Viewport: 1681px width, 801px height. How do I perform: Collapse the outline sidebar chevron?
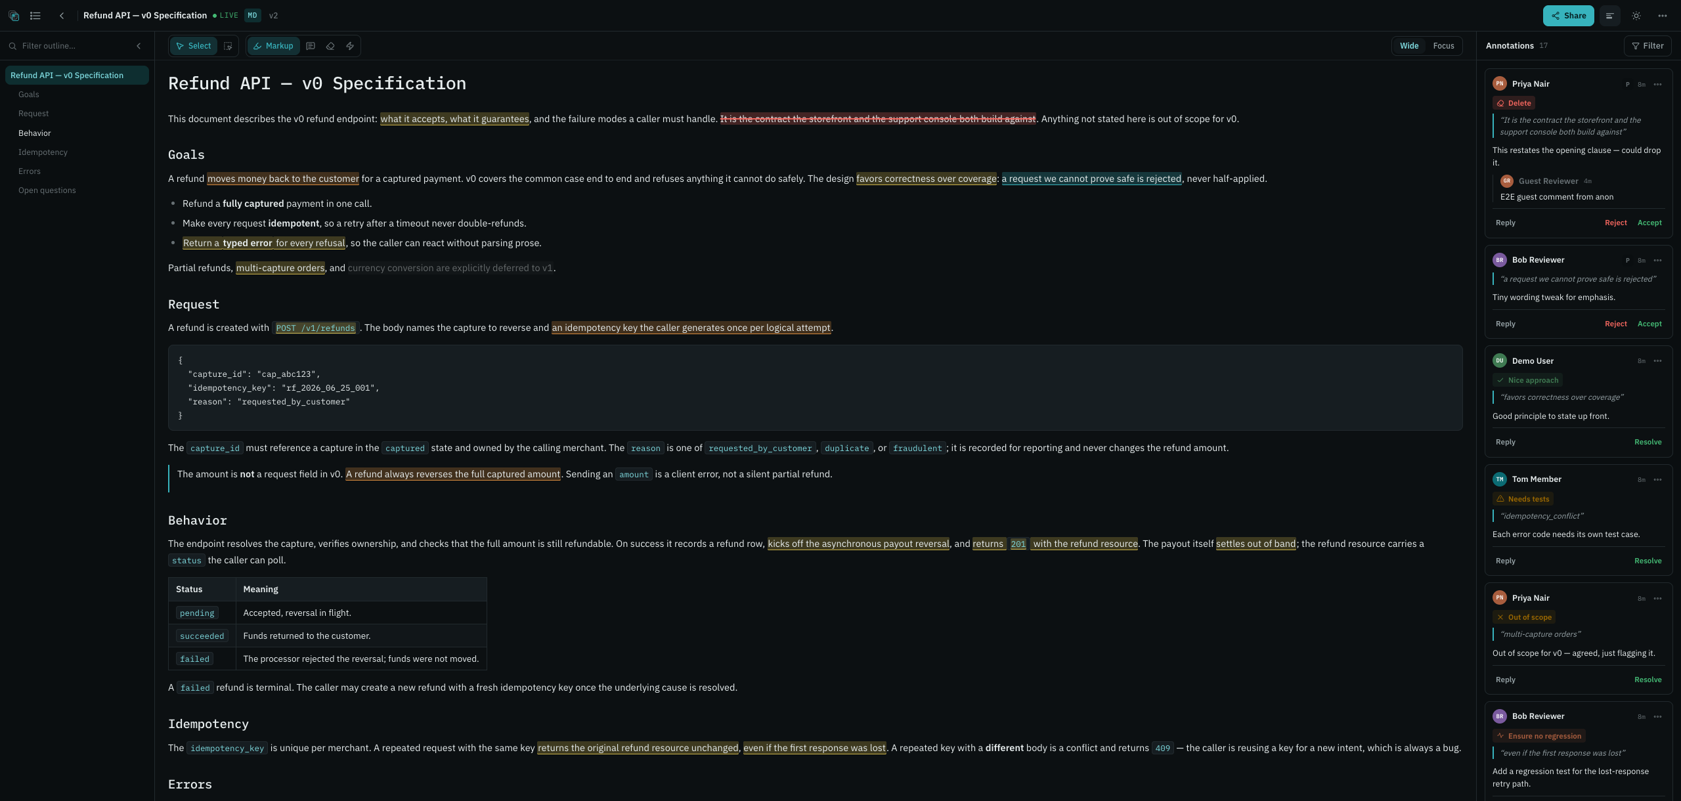pos(139,46)
